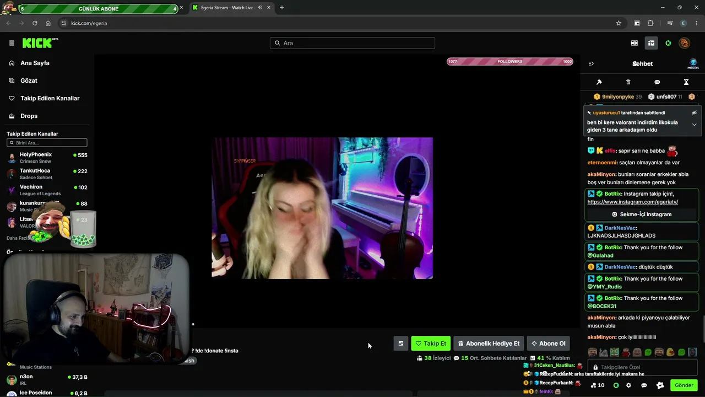Collapse the Sohbet chat panel
Screen dimensions: 705x397
click(x=591, y=63)
